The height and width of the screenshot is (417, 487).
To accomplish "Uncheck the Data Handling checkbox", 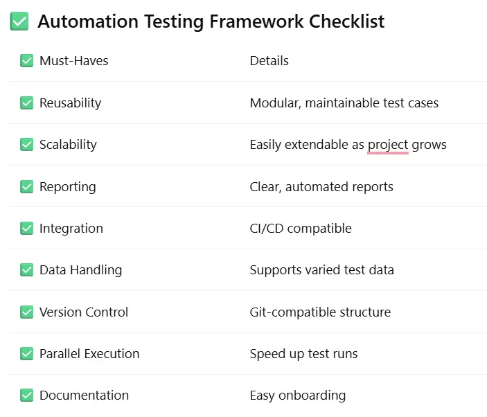I will pyautogui.click(x=27, y=270).
